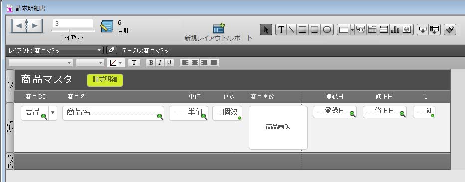
Task: Select the Field/Control tool
Action: [344, 29]
